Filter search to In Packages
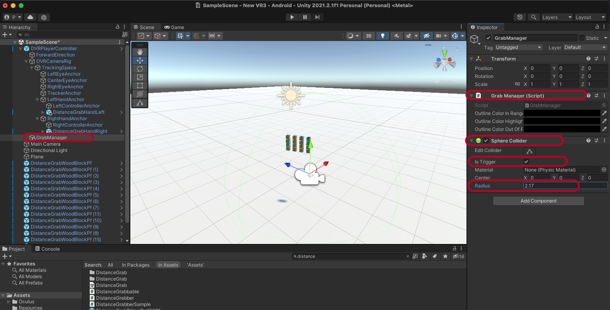610x310 pixels. tap(136, 265)
